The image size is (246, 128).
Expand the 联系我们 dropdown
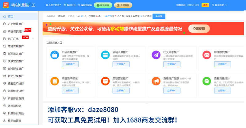pos(219,5)
